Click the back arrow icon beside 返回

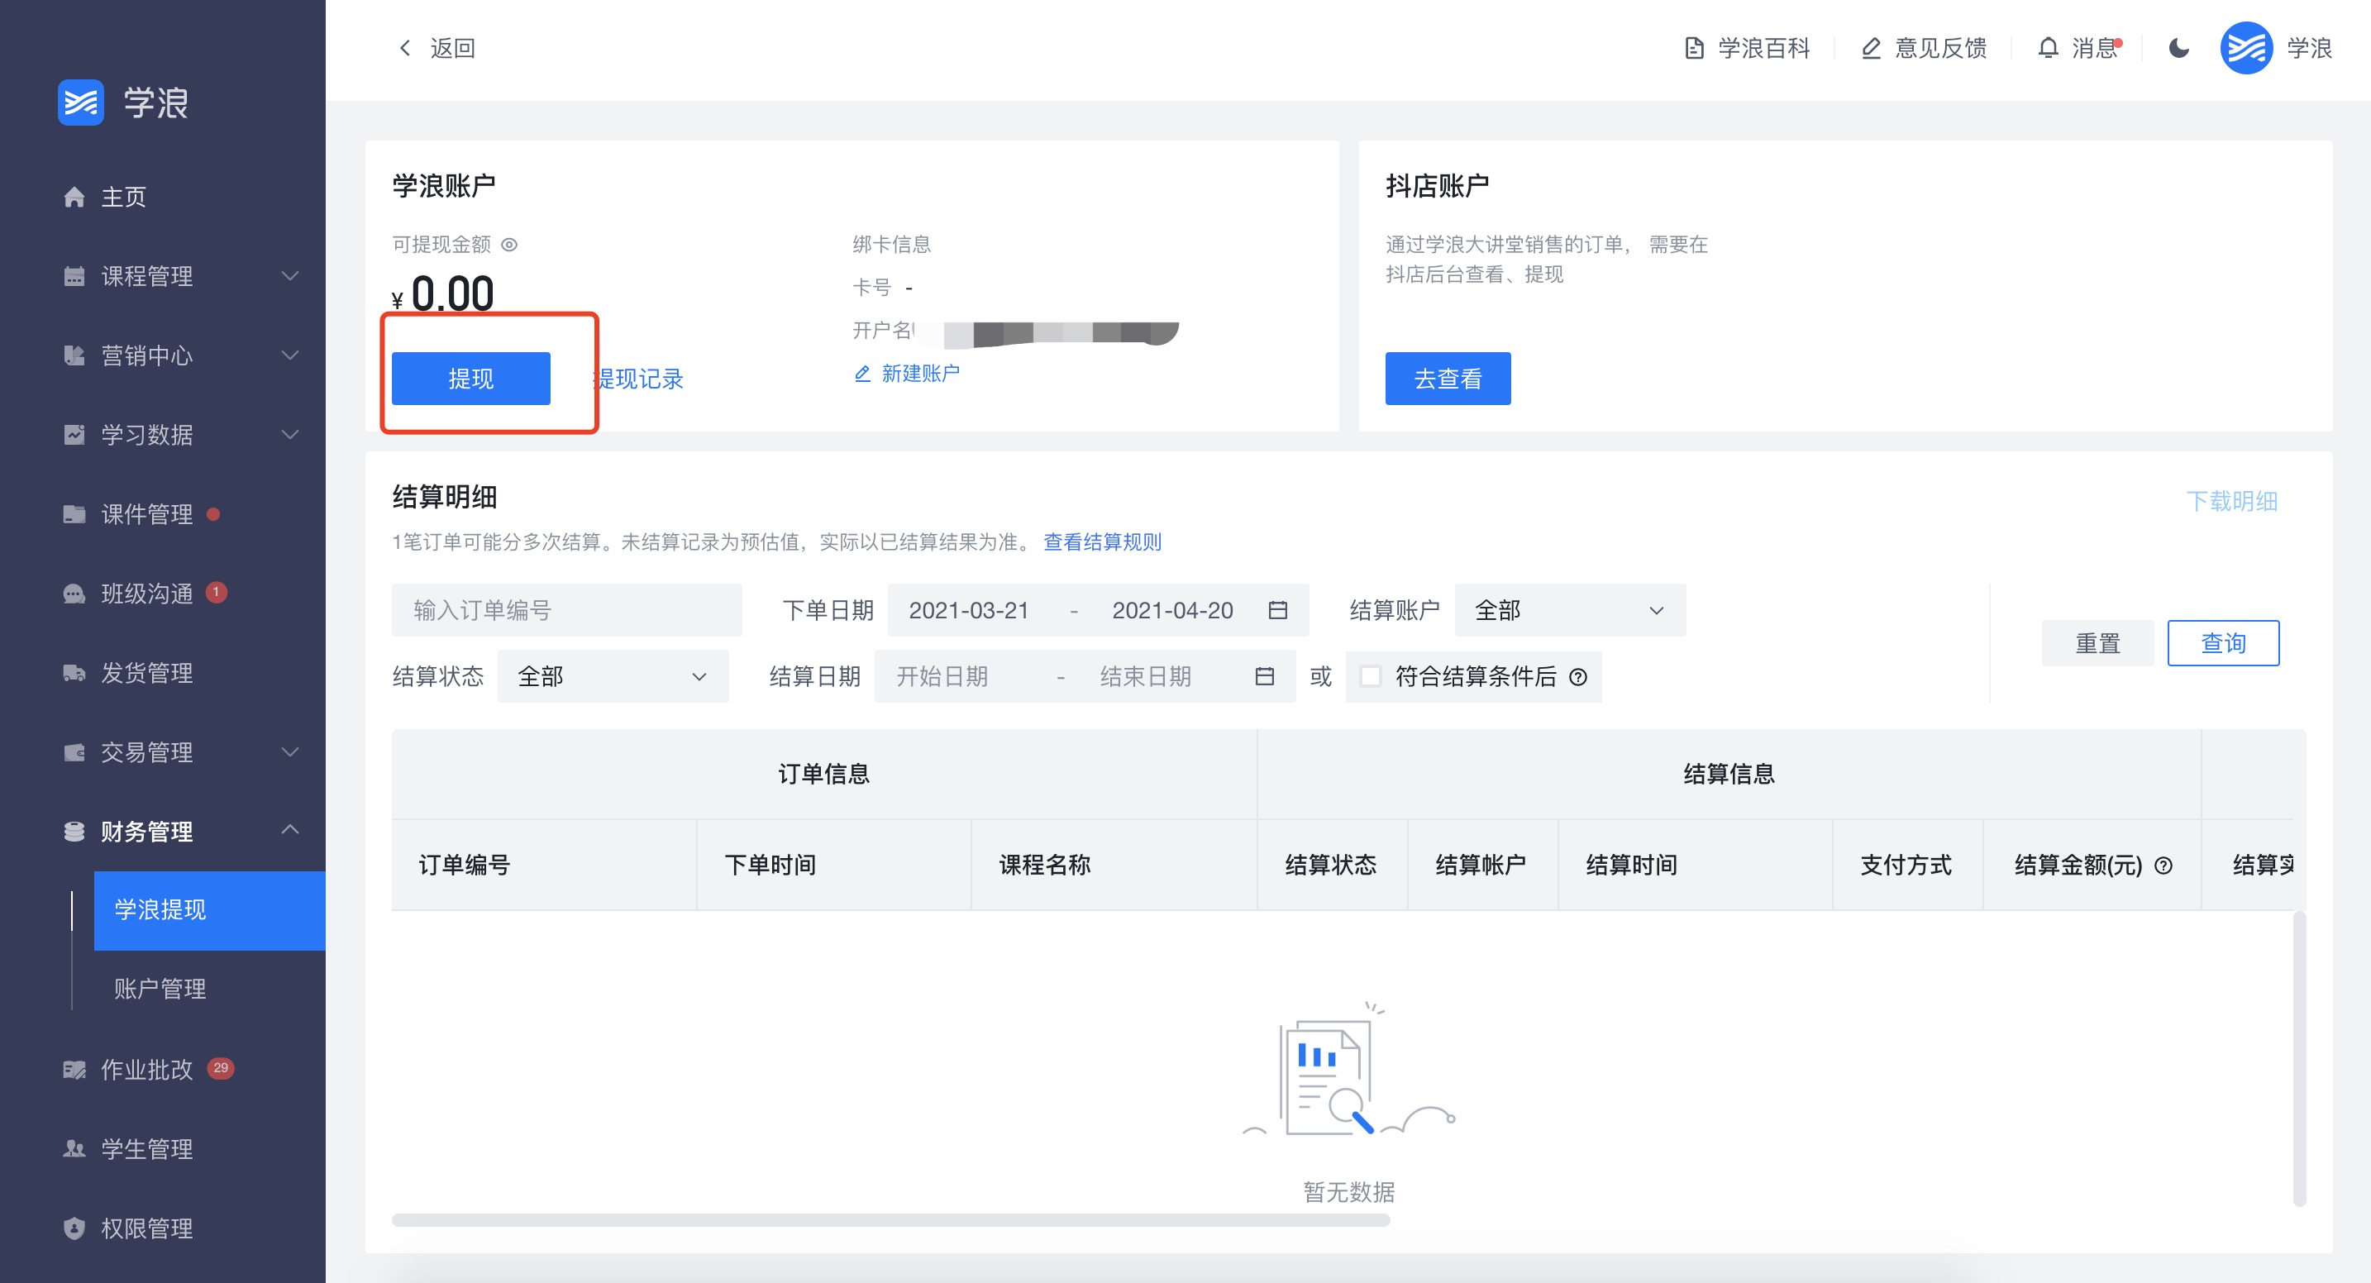click(405, 48)
